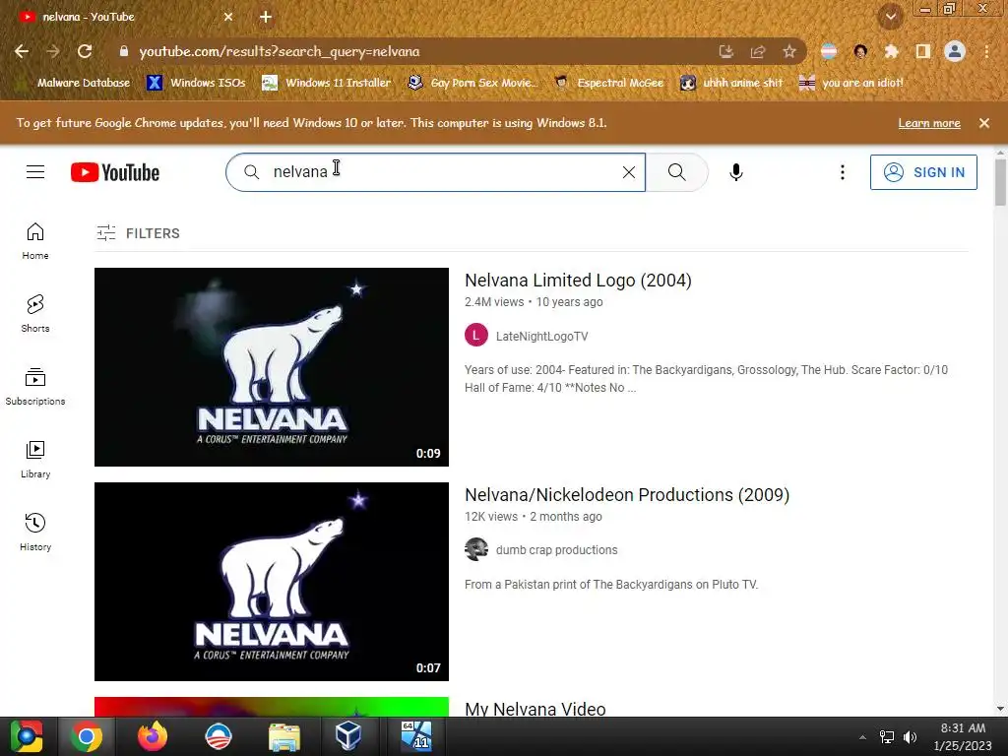Open Chrome in taskbar
The width and height of the screenshot is (1008, 756).
click(87, 736)
